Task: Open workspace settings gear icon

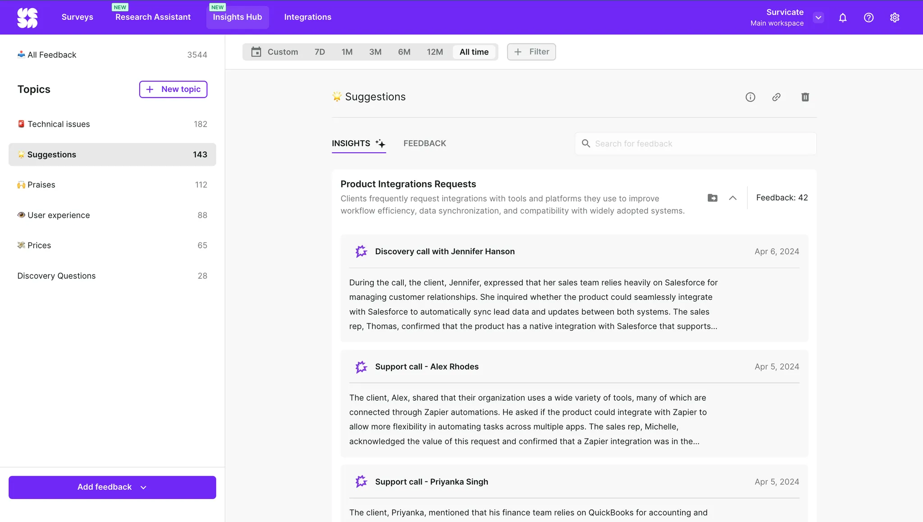Action: tap(895, 18)
